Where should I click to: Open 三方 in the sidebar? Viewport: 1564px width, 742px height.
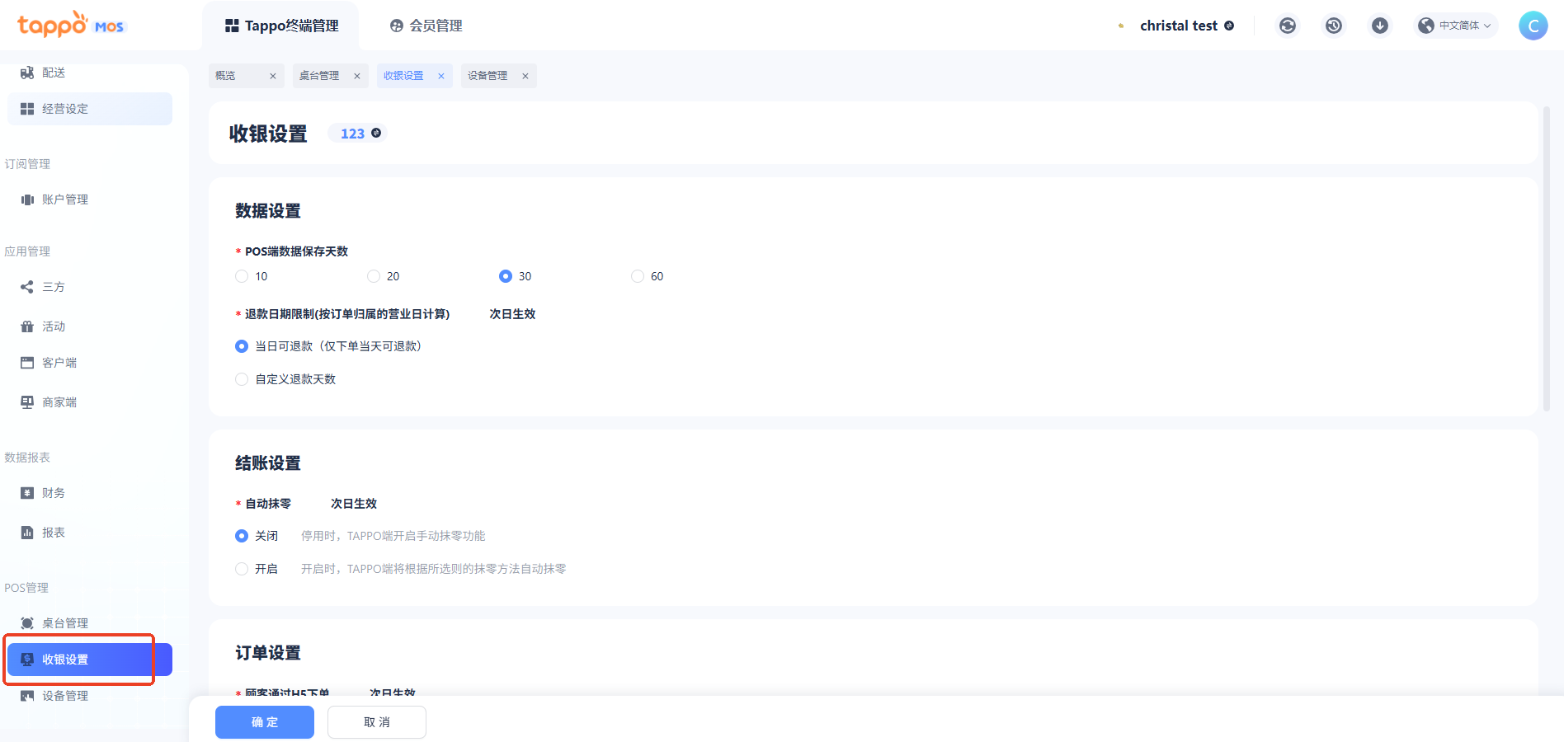coord(54,287)
